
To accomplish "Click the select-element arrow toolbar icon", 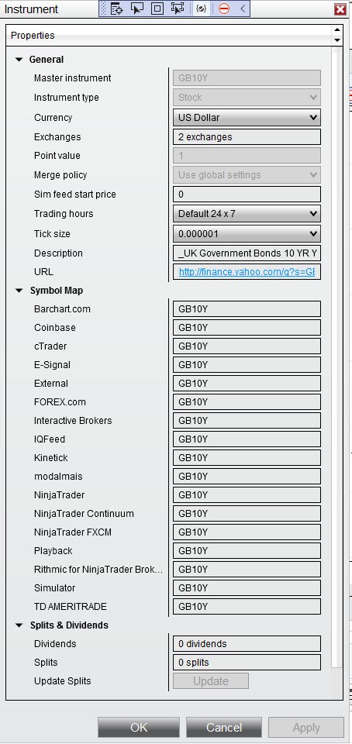I will [x=137, y=9].
